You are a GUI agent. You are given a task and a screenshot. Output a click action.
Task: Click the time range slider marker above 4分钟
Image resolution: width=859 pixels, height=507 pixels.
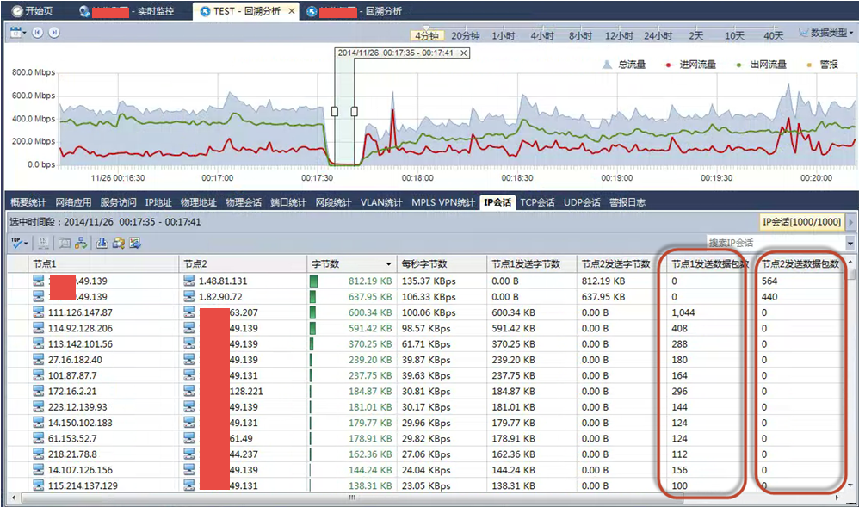click(426, 28)
